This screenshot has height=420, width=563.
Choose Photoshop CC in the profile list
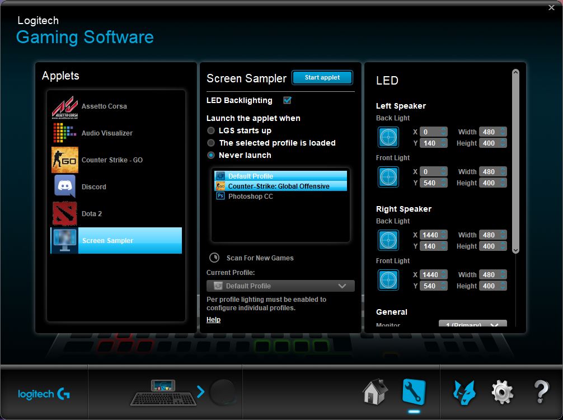[x=281, y=196]
